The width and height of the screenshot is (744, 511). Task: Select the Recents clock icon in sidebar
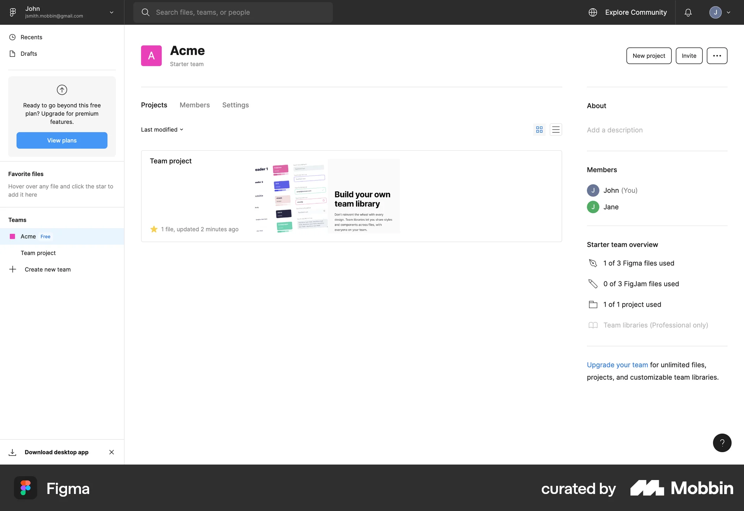point(13,37)
